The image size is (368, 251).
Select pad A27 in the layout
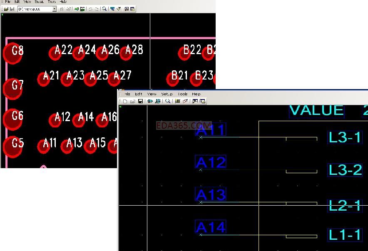[x=114, y=79]
